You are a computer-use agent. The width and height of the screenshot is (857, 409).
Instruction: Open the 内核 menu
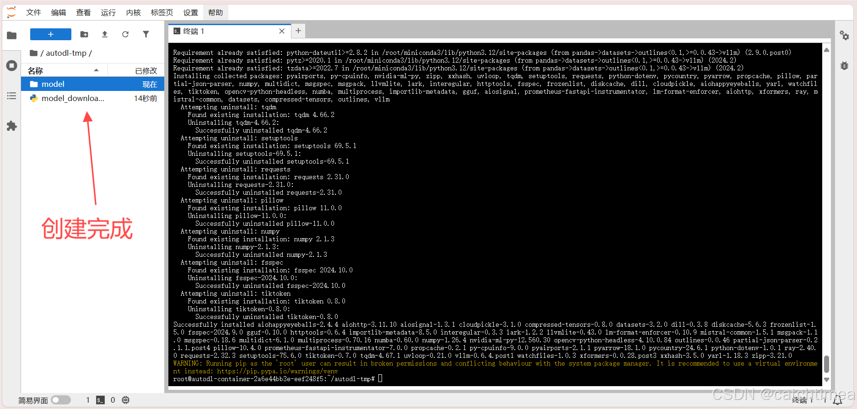(x=133, y=13)
